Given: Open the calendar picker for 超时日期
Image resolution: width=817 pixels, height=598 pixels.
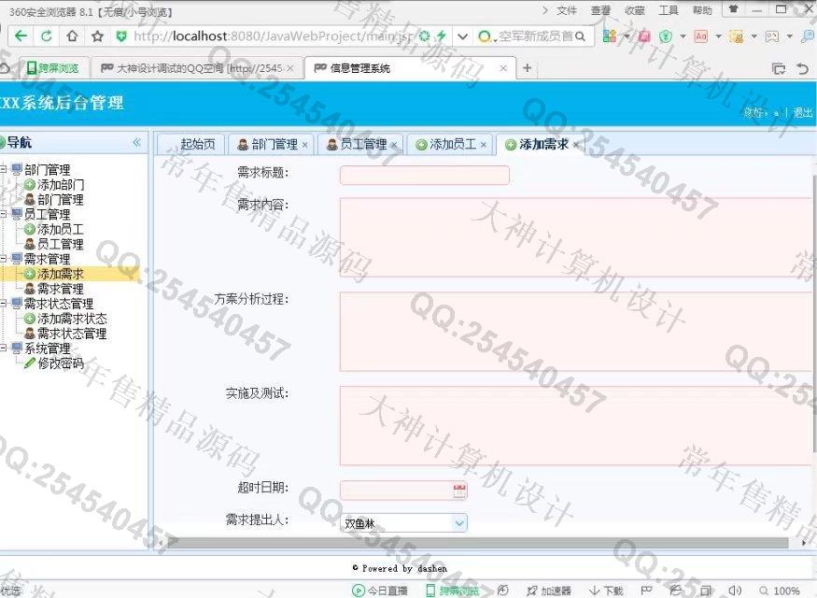Looking at the screenshot, I should 459,491.
